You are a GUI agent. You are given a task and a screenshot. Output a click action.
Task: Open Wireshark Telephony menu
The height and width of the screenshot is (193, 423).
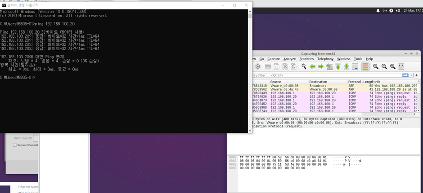pos(325,59)
